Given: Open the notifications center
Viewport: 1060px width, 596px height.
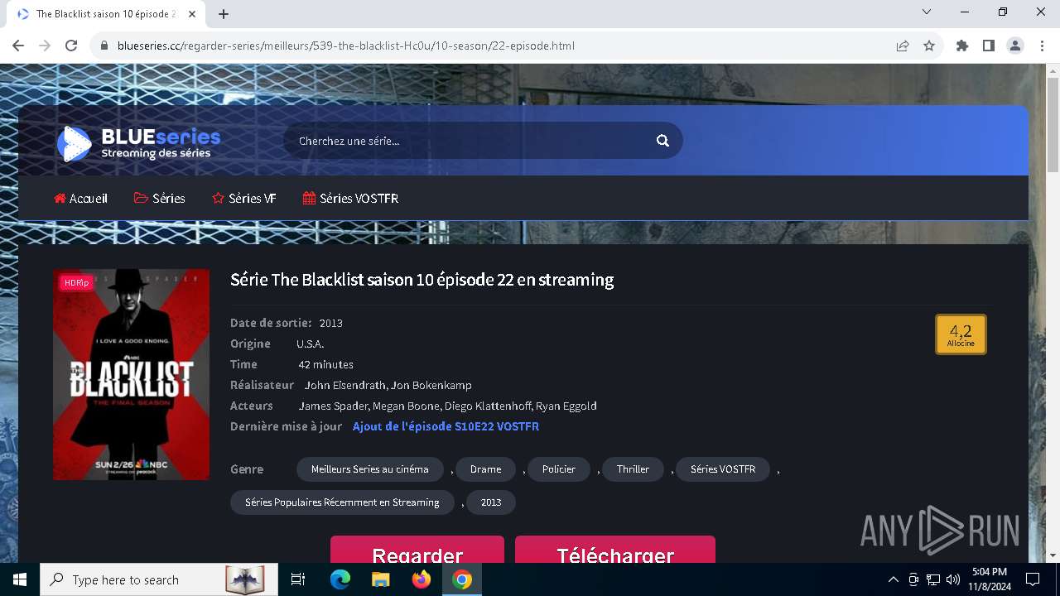Looking at the screenshot, I should click(1033, 579).
